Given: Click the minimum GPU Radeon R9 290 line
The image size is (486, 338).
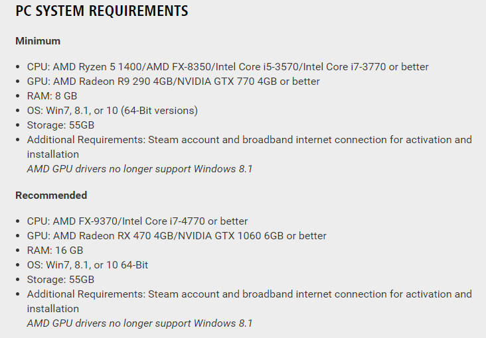Looking at the screenshot, I should click(x=173, y=82).
